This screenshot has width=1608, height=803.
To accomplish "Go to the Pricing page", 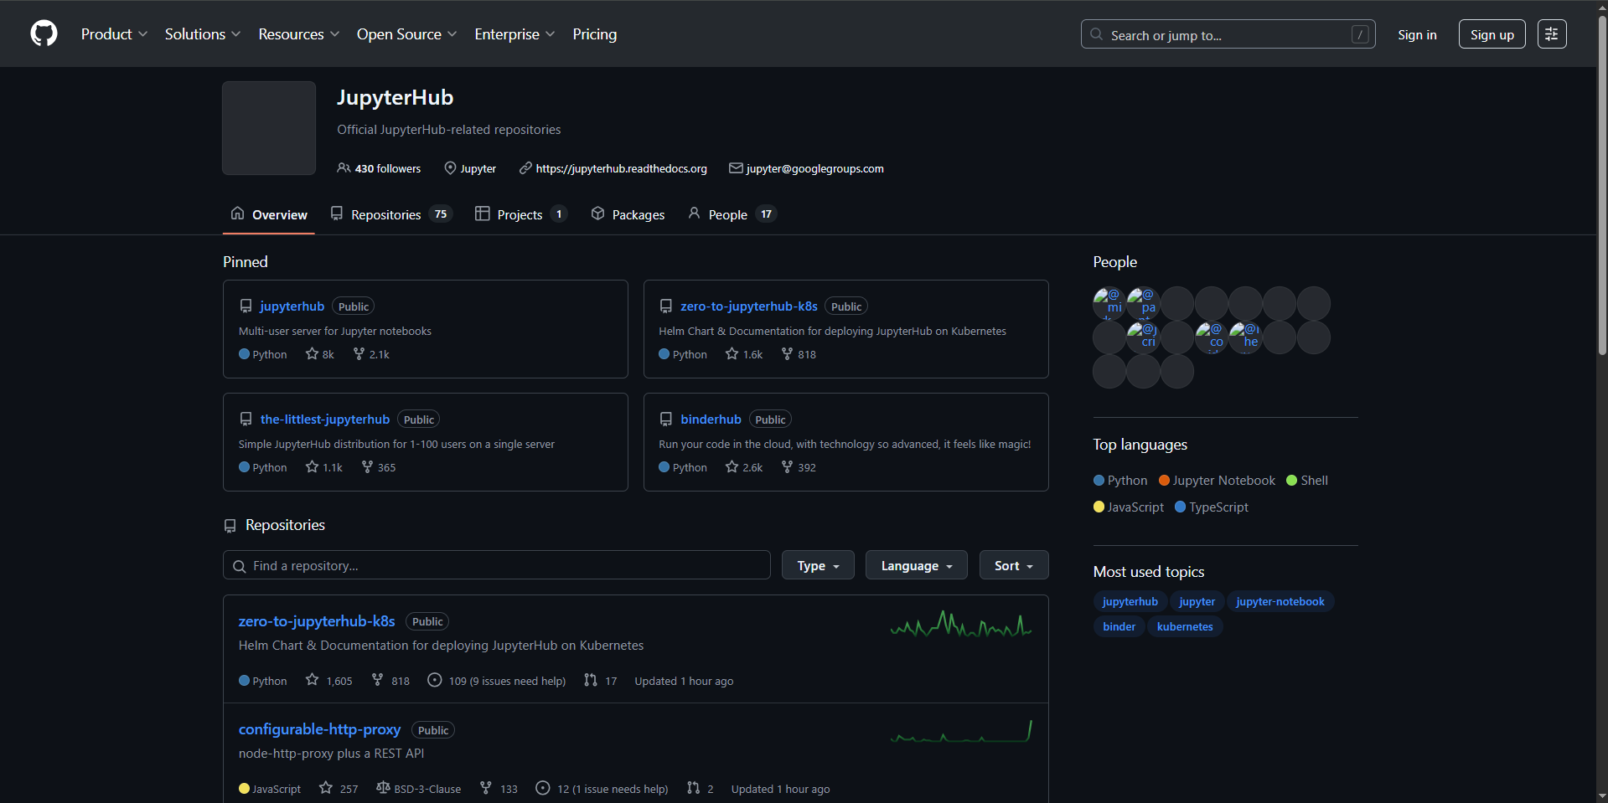I will 595,34.
